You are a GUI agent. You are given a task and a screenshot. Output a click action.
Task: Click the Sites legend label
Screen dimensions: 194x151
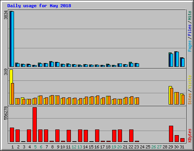189,99
